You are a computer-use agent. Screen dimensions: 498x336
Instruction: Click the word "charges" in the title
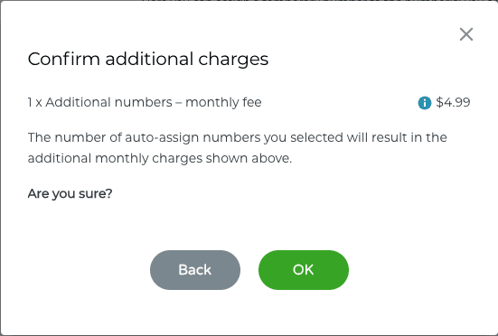point(233,61)
